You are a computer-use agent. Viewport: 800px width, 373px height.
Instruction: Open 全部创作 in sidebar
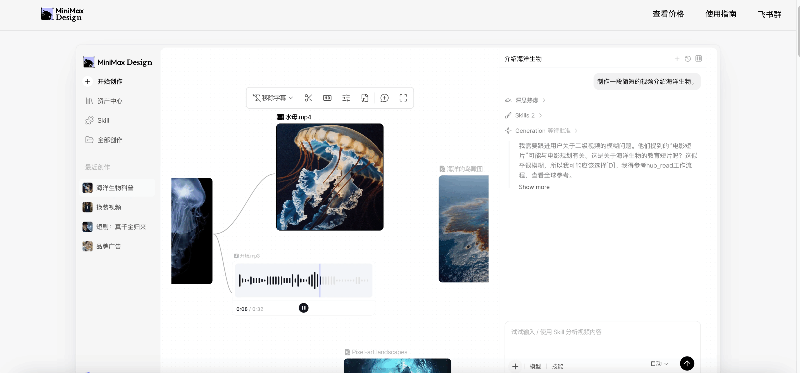tap(104, 140)
